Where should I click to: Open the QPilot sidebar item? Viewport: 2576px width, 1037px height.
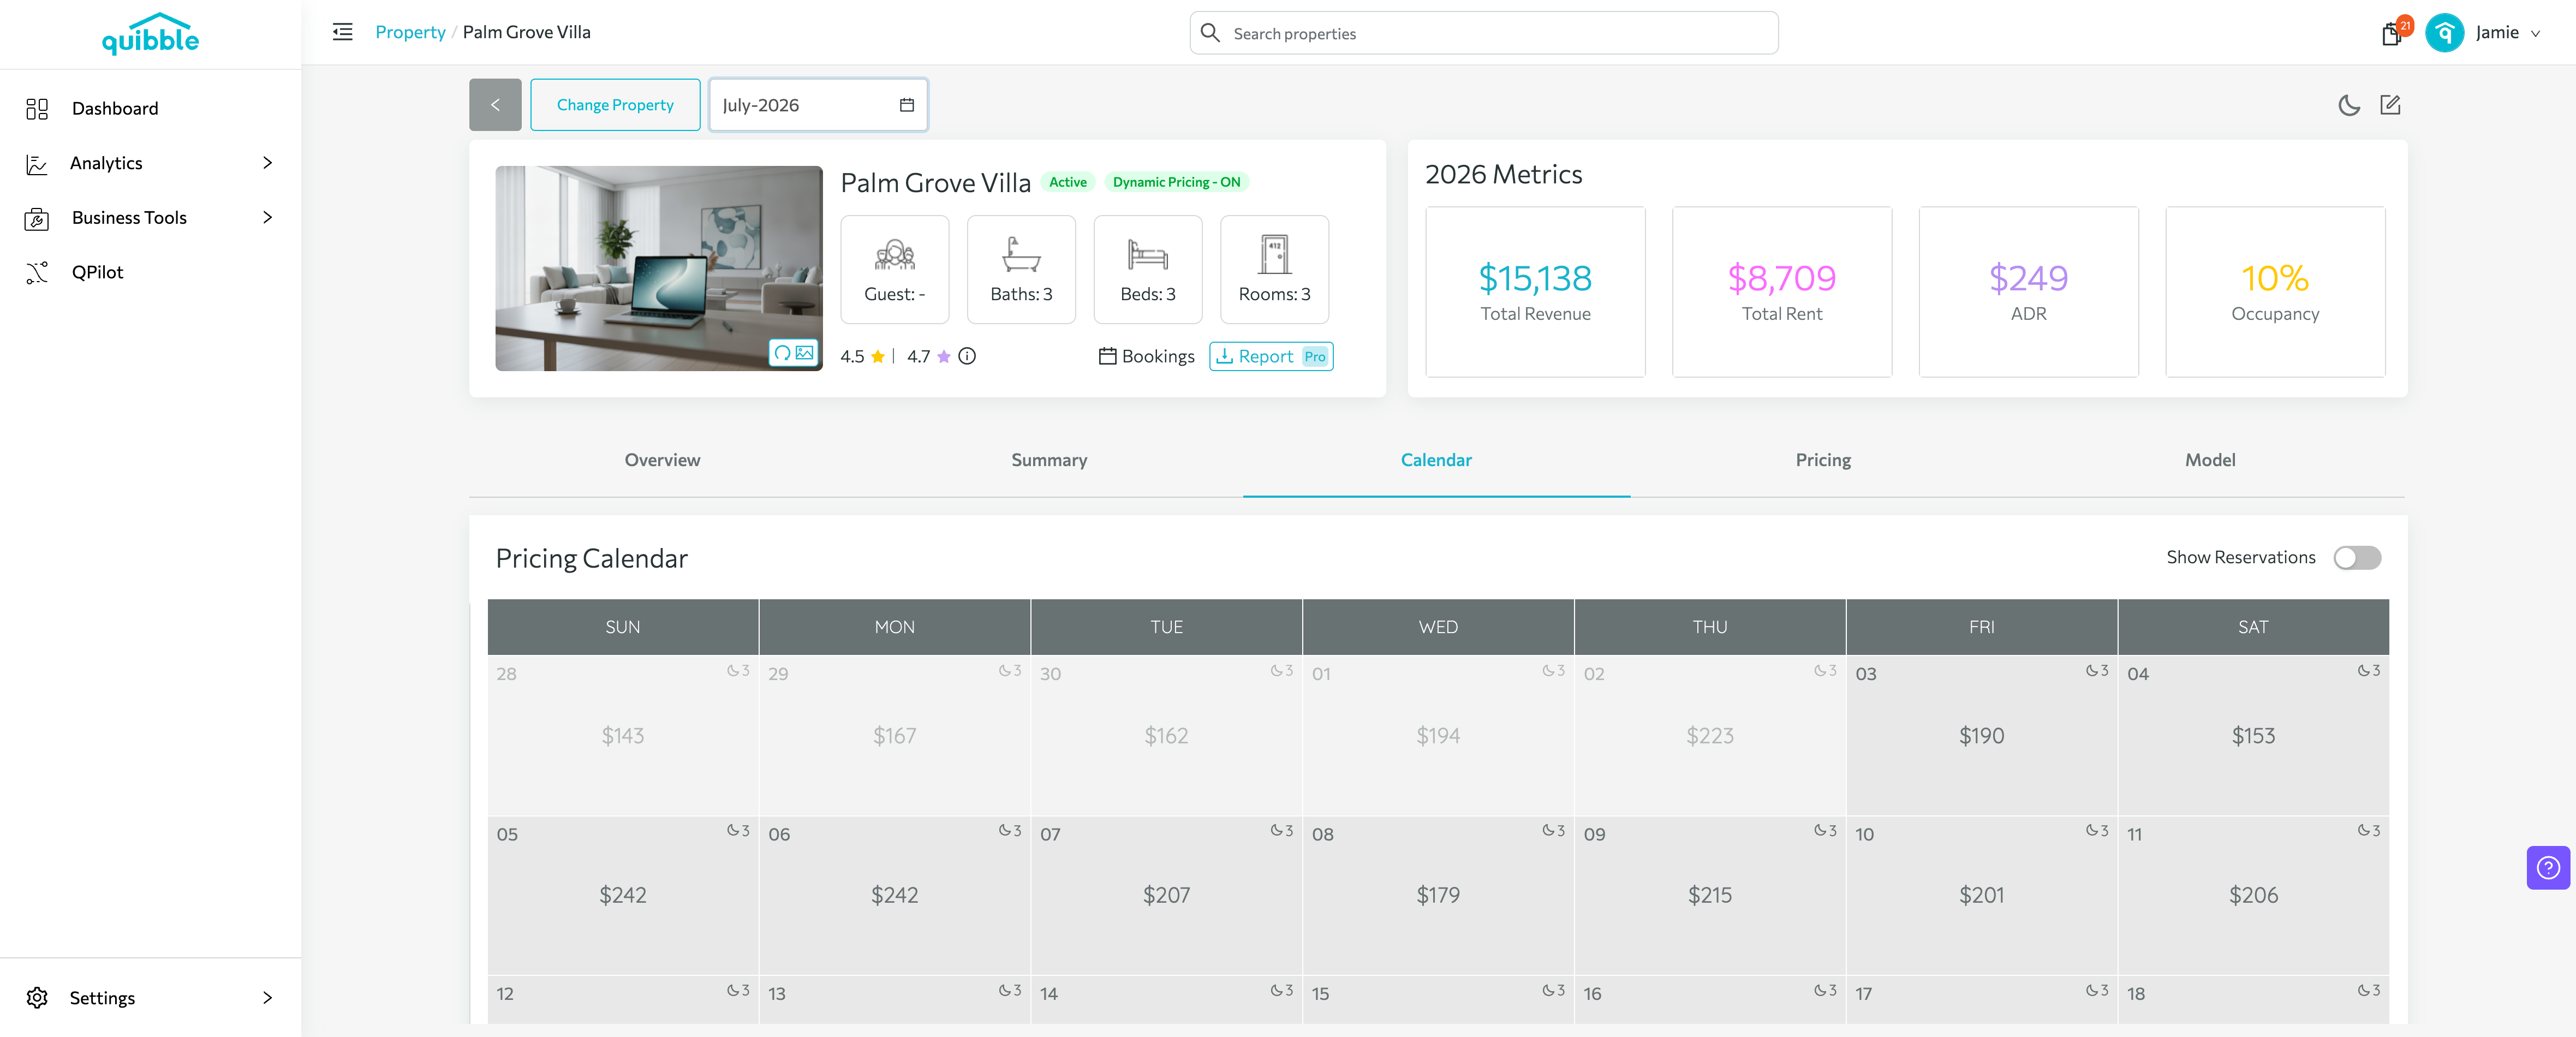(x=97, y=272)
